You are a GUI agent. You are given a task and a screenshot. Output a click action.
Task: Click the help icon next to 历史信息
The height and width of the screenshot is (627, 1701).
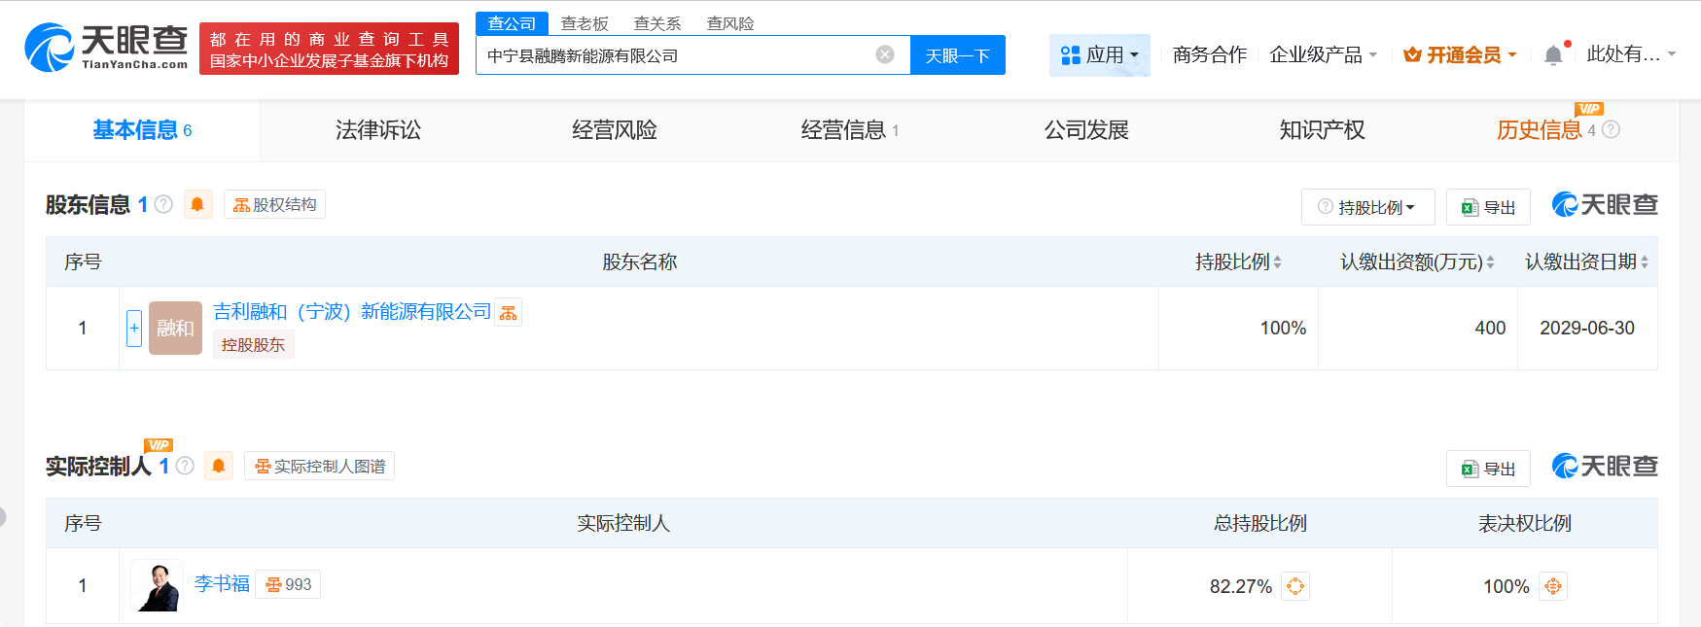(1611, 129)
